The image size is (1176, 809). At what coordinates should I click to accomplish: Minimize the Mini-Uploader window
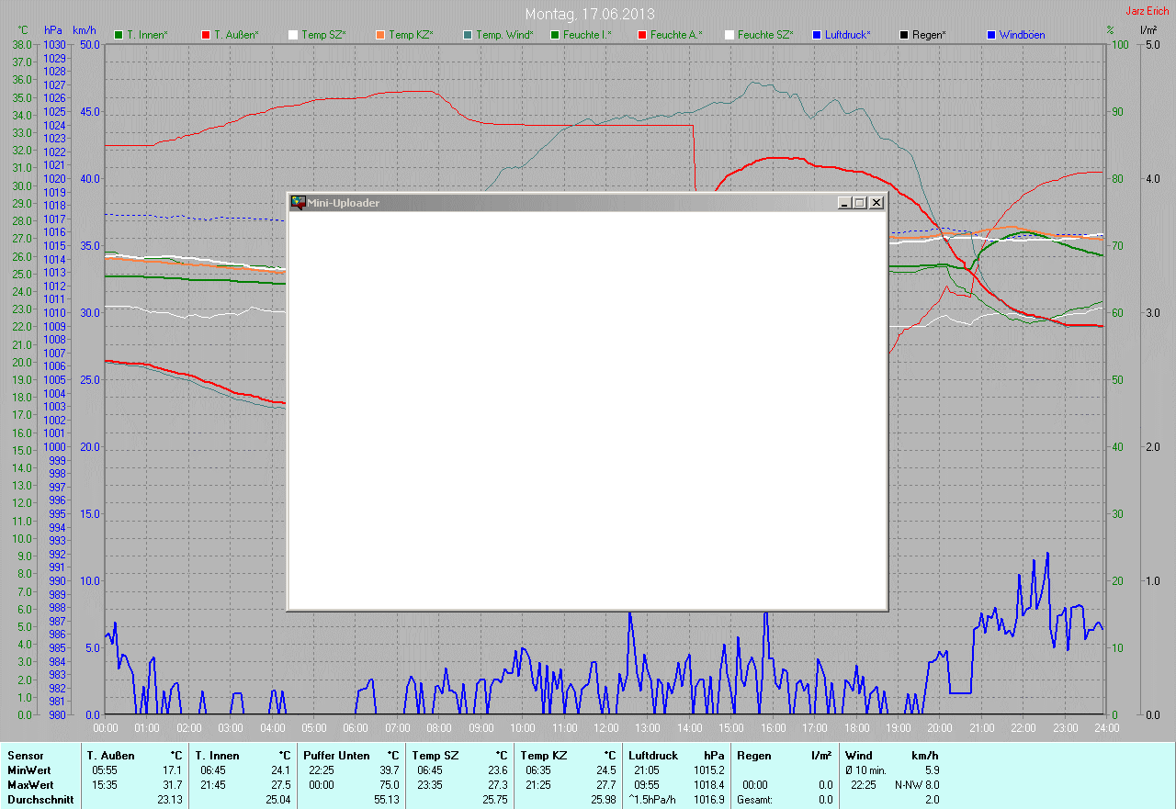pos(844,203)
